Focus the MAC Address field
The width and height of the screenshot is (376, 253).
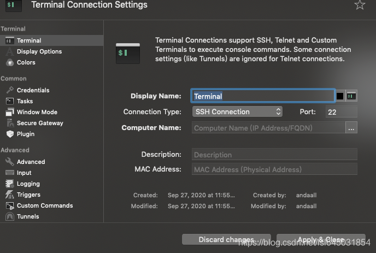(x=274, y=169)
